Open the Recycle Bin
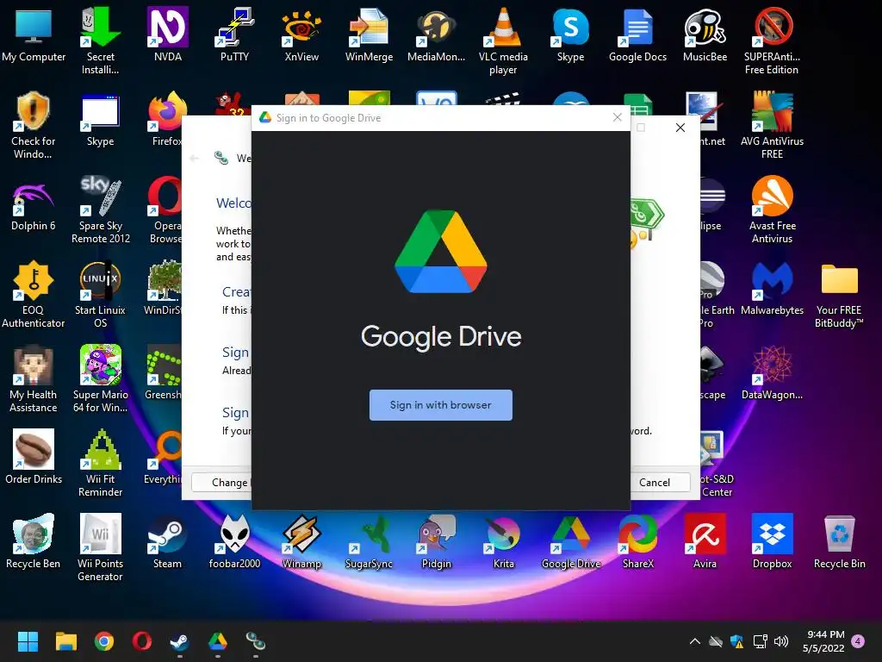Screen dimensions: 882x662 839,541
